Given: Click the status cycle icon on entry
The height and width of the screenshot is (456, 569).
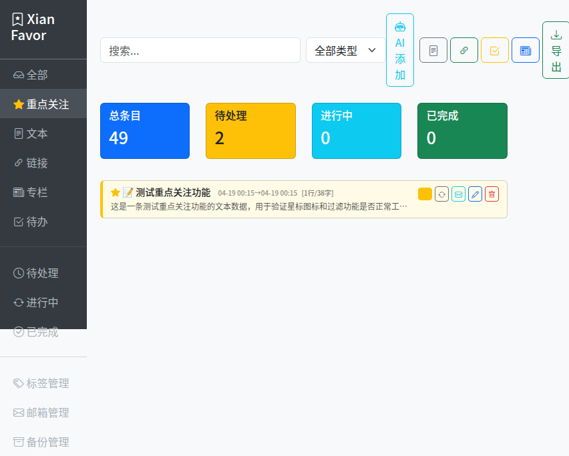Looking at the screenshot, I should point(441,194).
